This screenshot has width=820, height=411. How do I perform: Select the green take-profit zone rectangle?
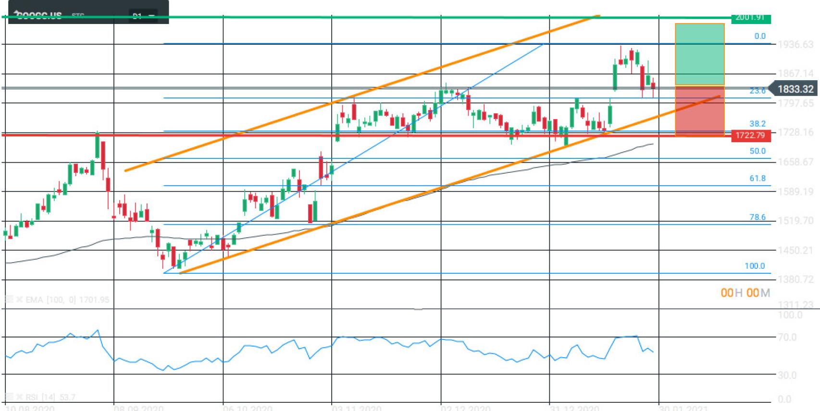click(x=699, y=54)
